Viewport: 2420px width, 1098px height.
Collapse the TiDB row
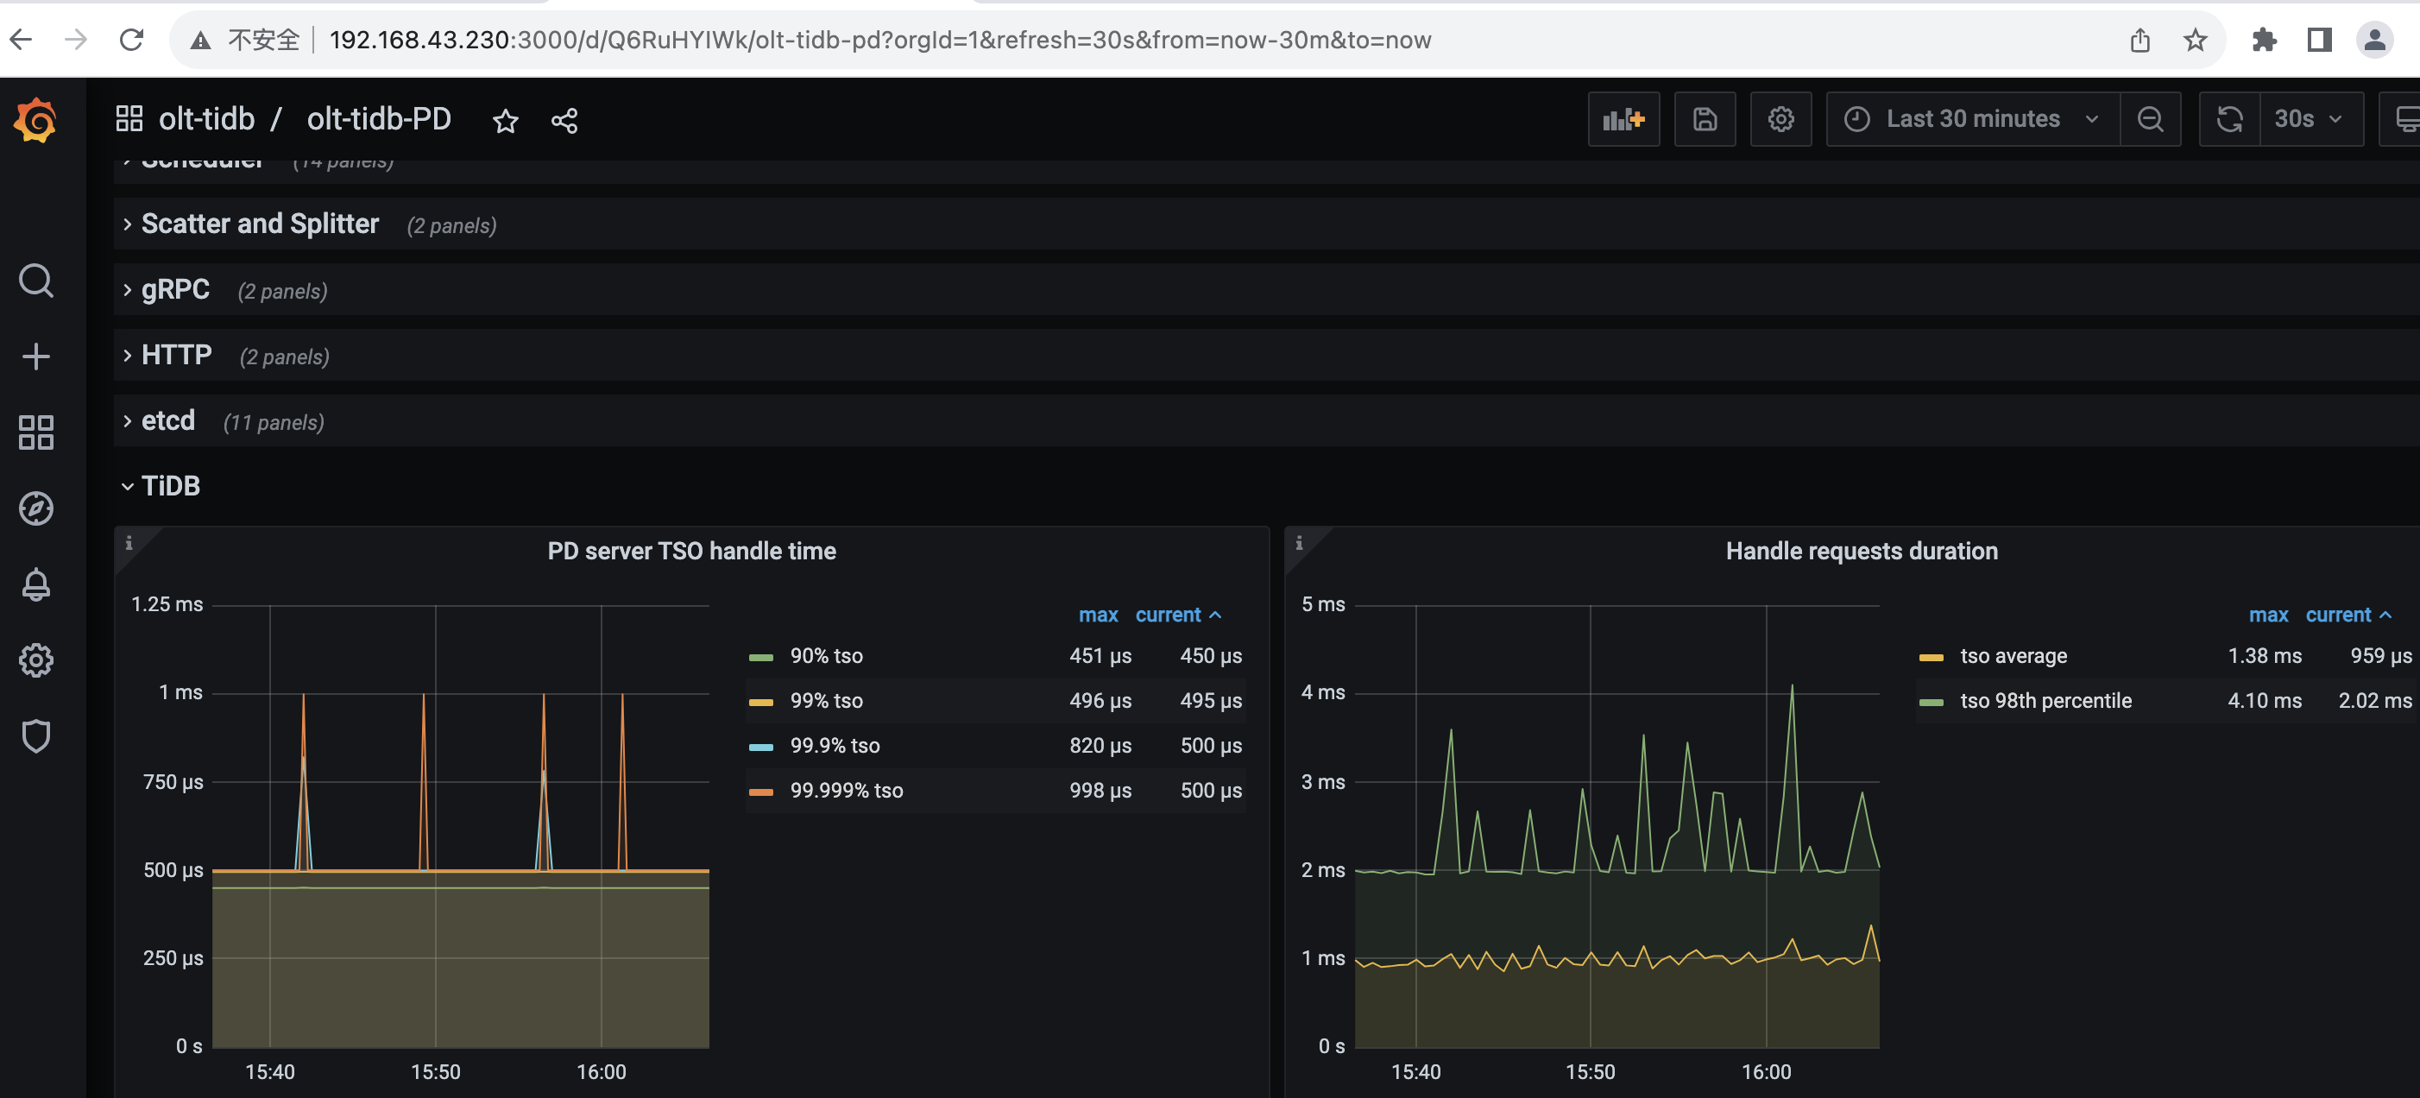tap(169, 486)
